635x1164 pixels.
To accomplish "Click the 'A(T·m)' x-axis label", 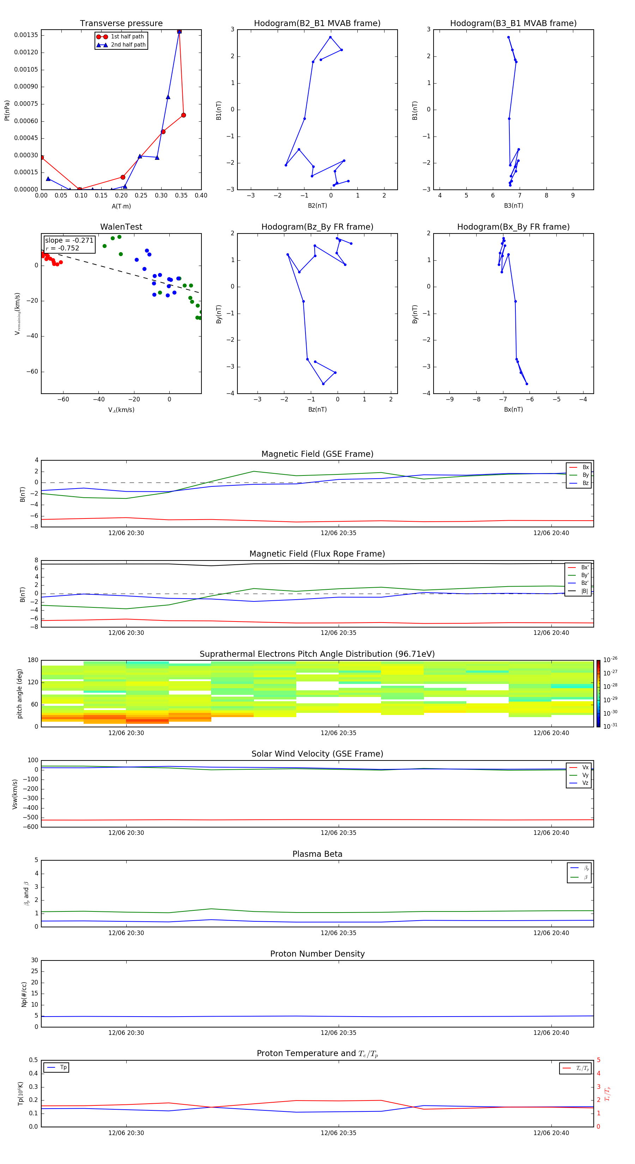I will click(121, 206).
